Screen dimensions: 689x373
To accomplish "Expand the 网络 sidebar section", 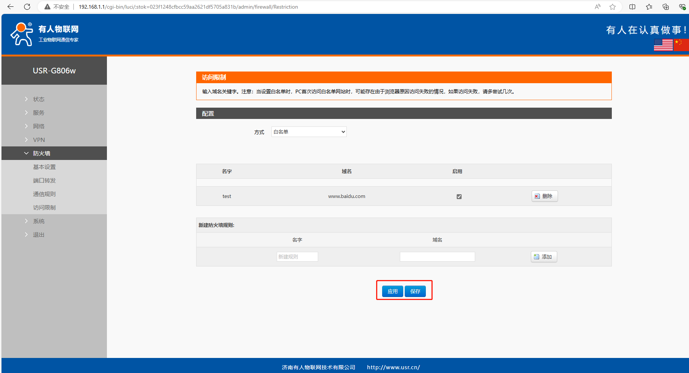I will click(x=38, y=126).
